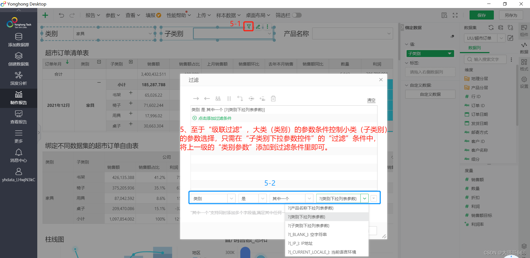The height and width of the screenshot is (258, 530).
Task: Open the user account yhdata_LHwjN3kC
Action: click(18, 175)
